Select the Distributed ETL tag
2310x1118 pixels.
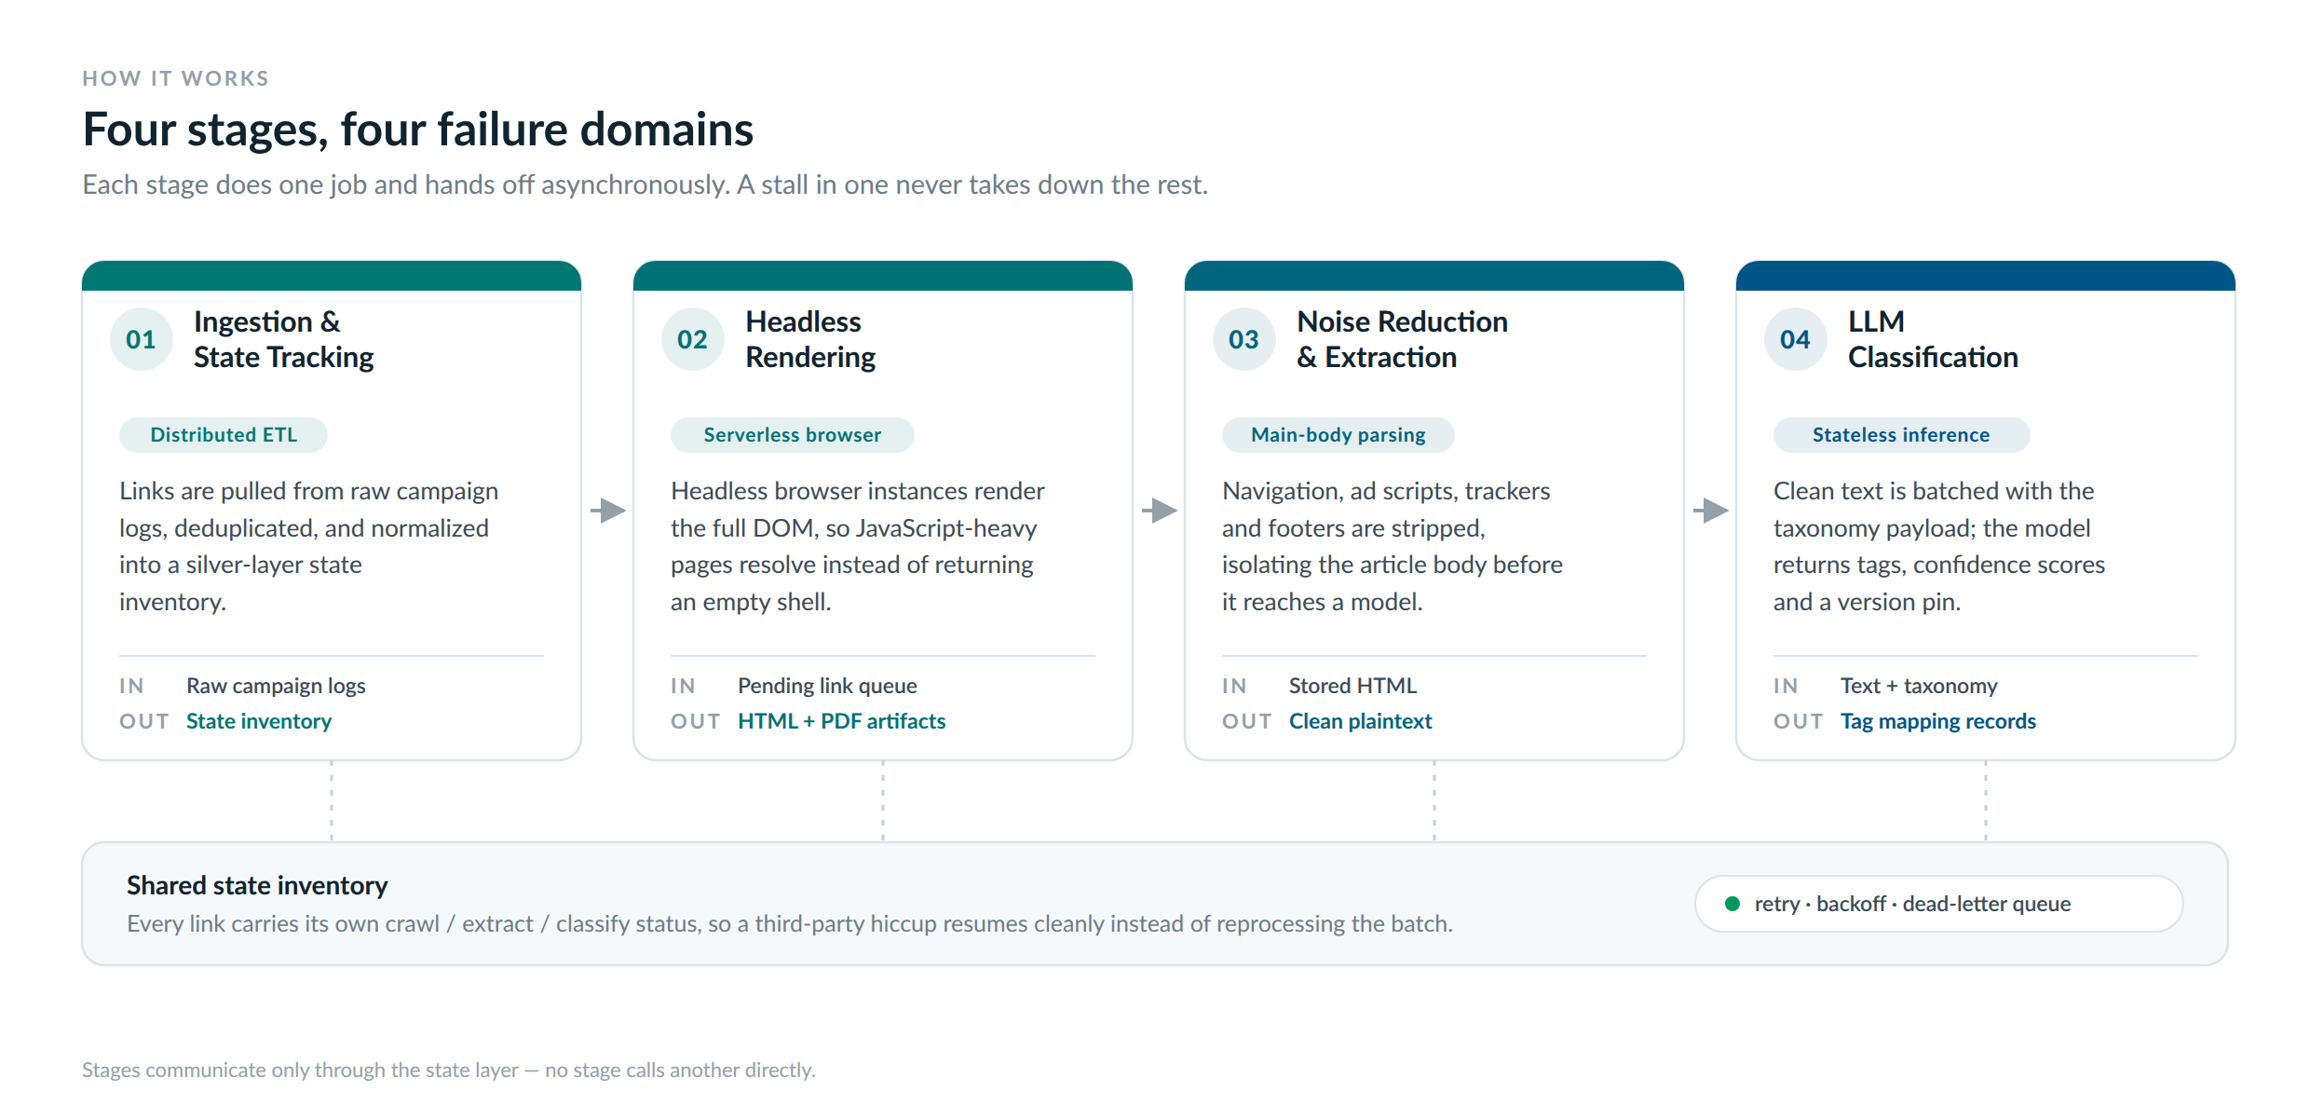pos(224,435)
